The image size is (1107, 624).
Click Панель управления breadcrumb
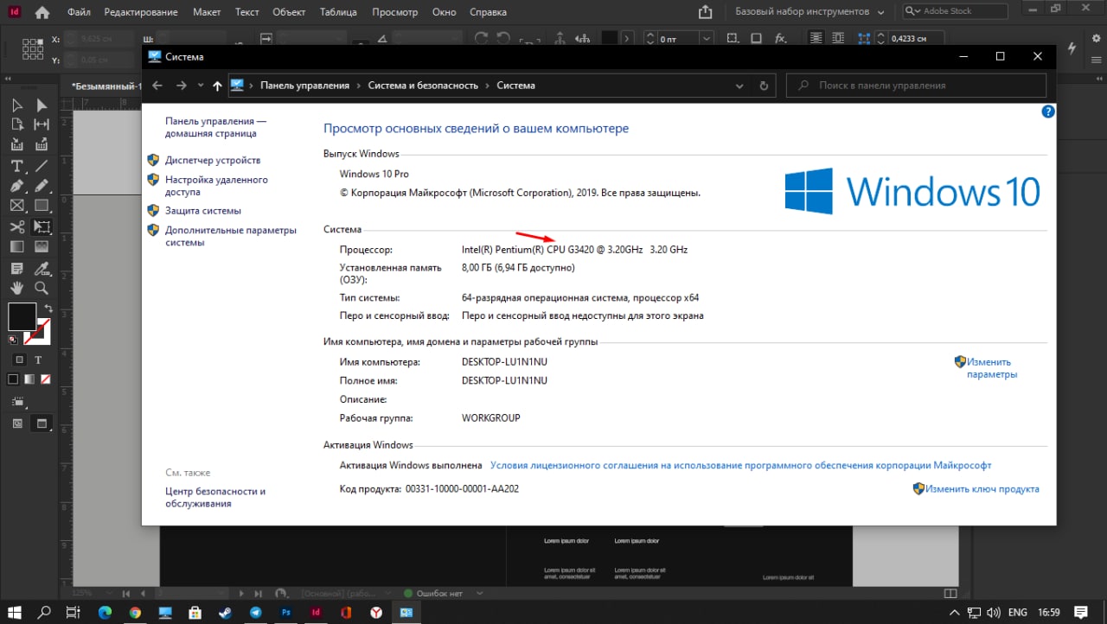pyautogui.click(x=304, y=86)
